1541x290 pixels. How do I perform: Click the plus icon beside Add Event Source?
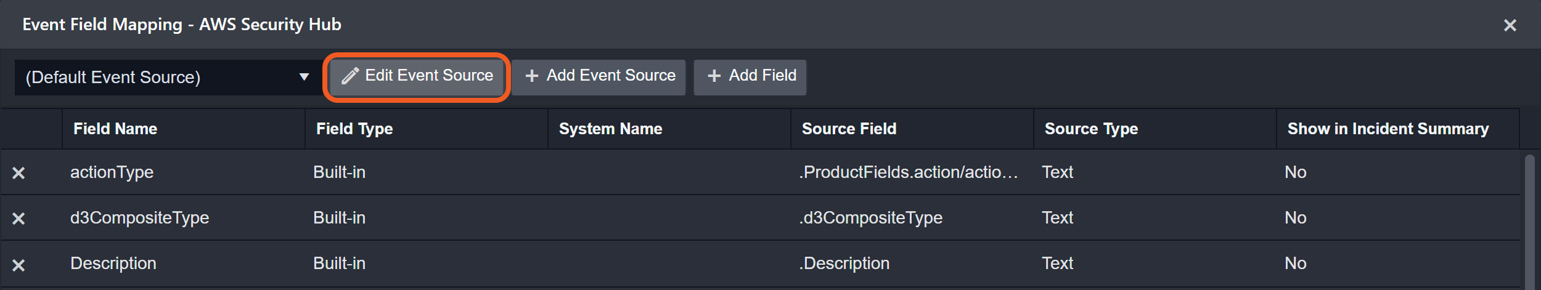[x=531, y=76]
